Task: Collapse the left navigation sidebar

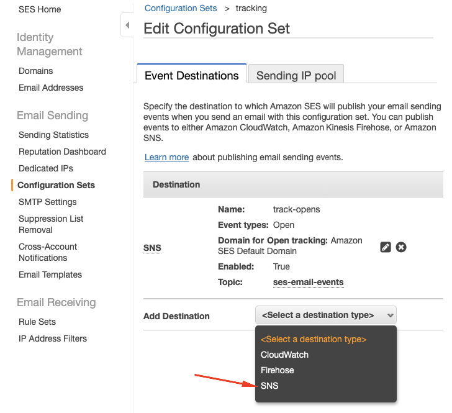Action: click(127, 25)
